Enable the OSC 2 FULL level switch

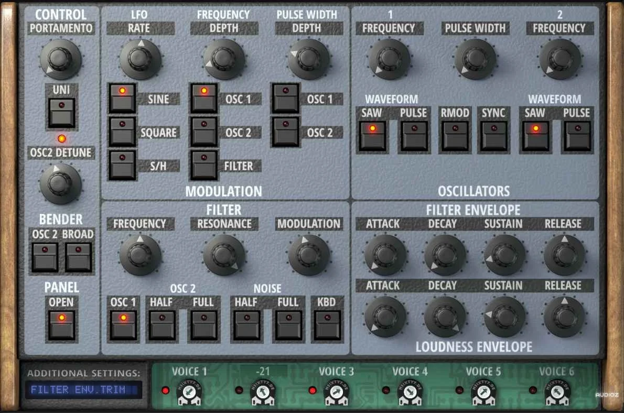(204, 325)
